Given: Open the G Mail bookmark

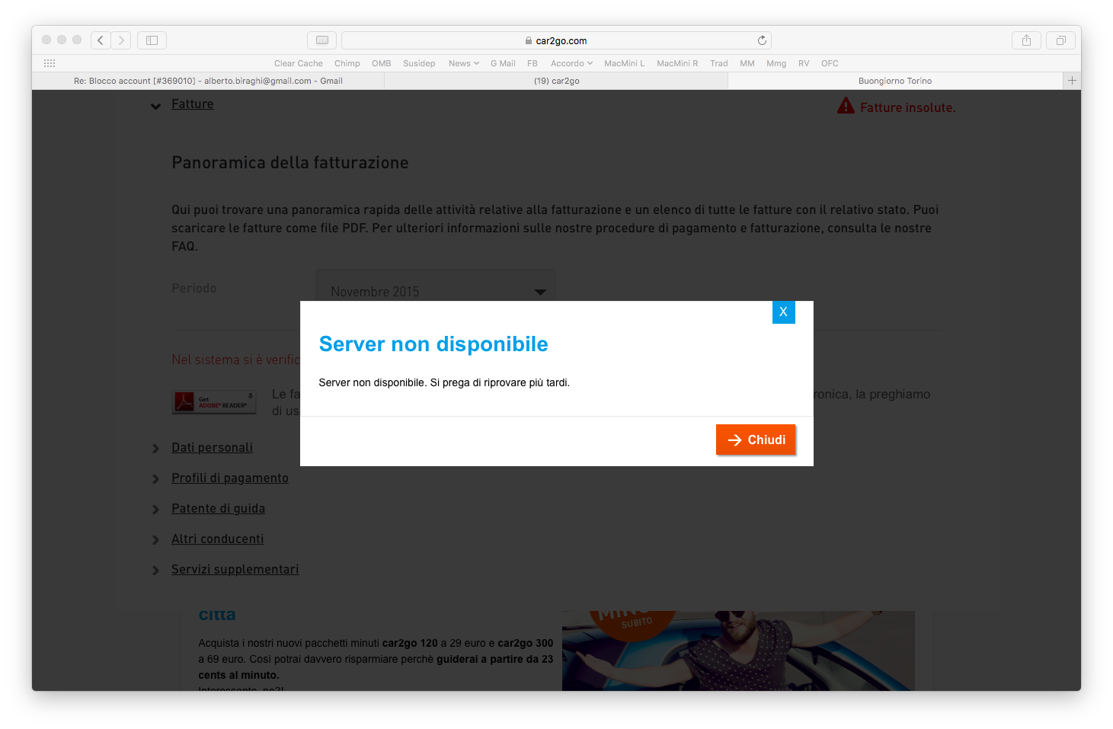Looking at the screenshot, I should 503,63.
